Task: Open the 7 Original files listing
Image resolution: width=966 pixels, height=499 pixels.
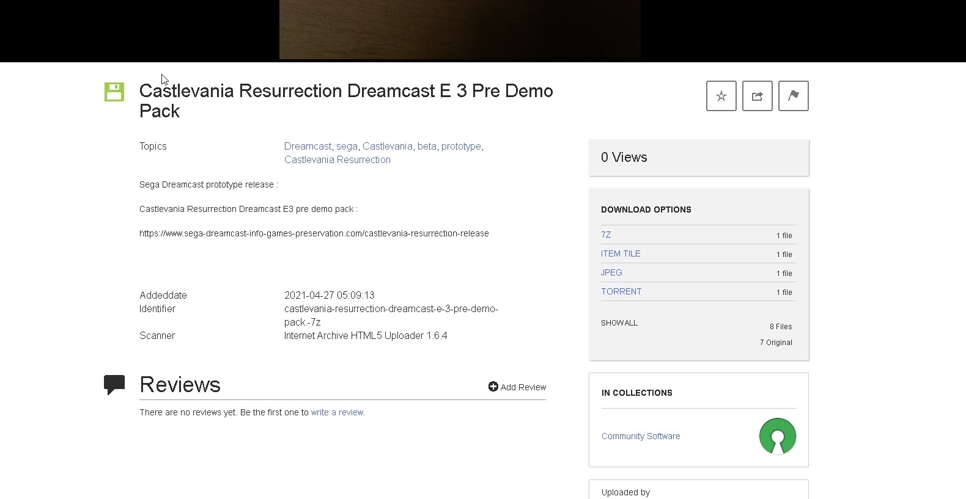Action: [x=776, y=343]
